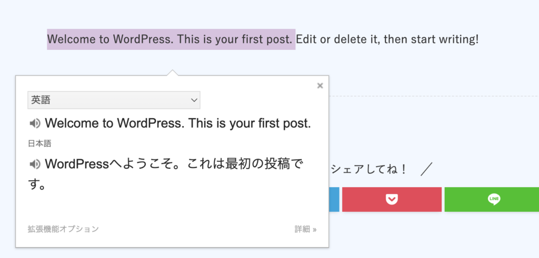Click the popup's pointer triangle at top
539x258 pixels.
pos(172,73)
